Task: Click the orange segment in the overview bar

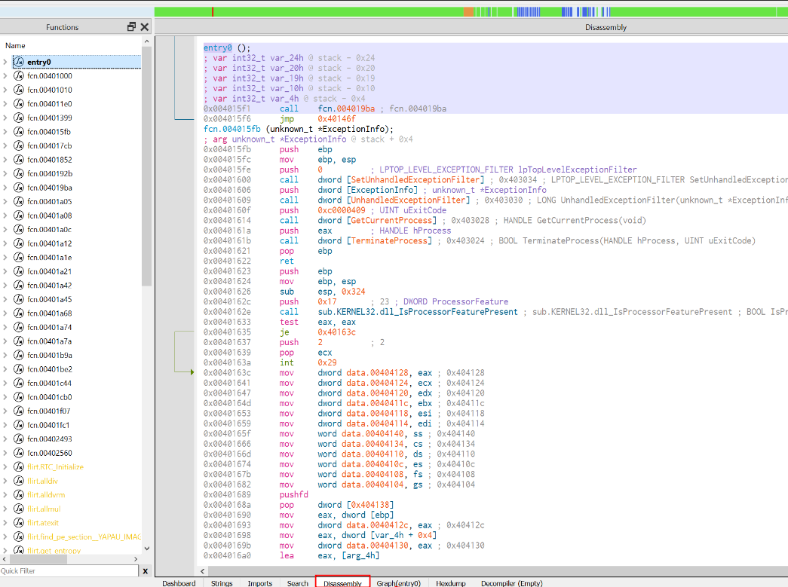Action: (469, 12)
